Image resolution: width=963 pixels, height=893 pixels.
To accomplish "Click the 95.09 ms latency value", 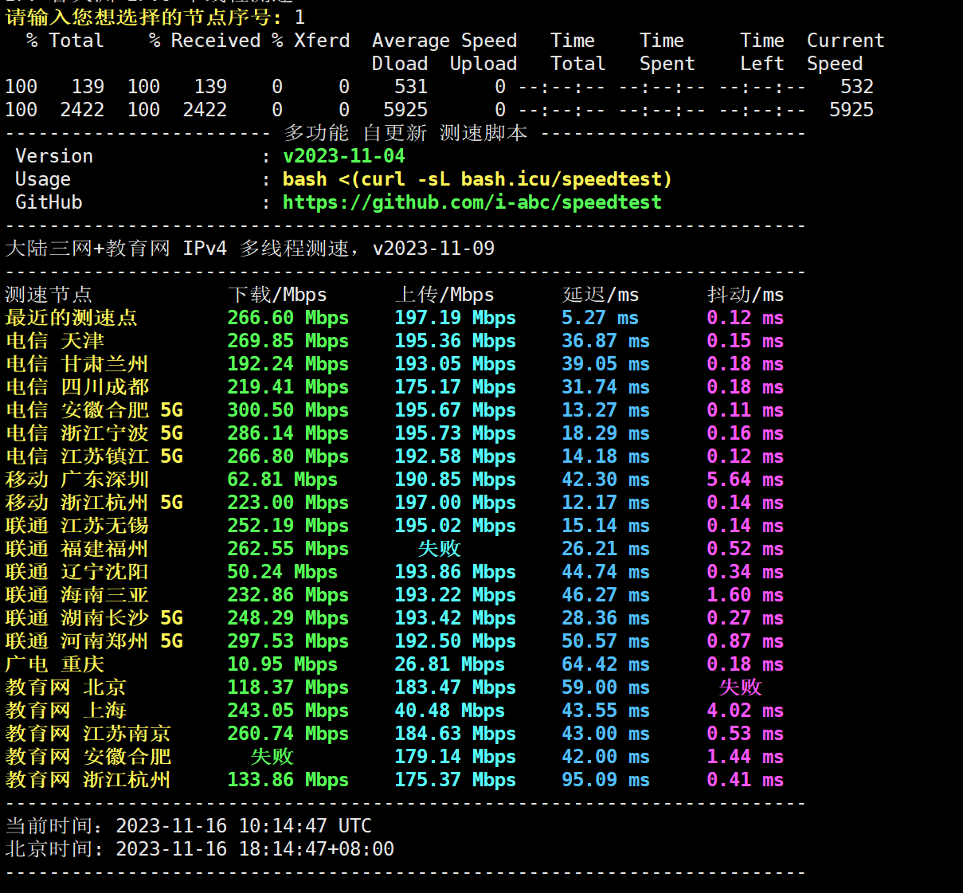I will 605,780.
